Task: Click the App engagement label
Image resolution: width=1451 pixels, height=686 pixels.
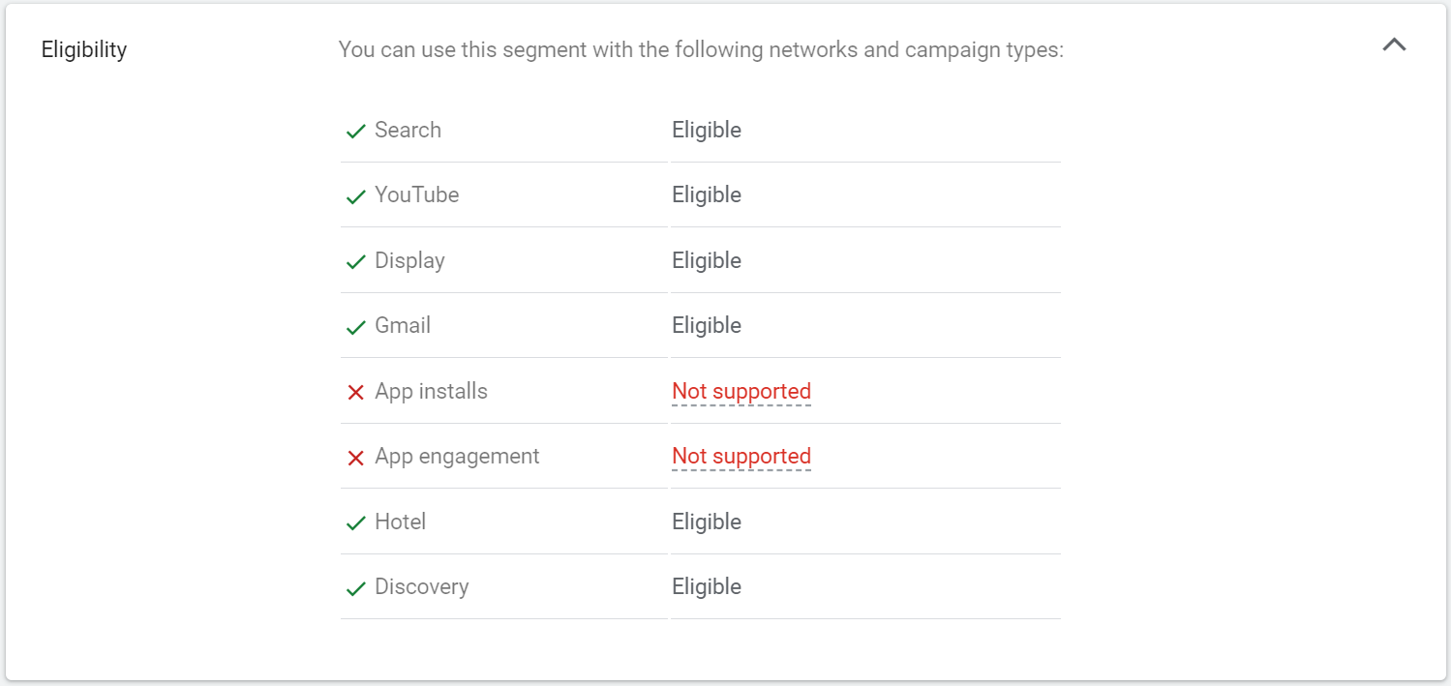Action: (457, 456)
